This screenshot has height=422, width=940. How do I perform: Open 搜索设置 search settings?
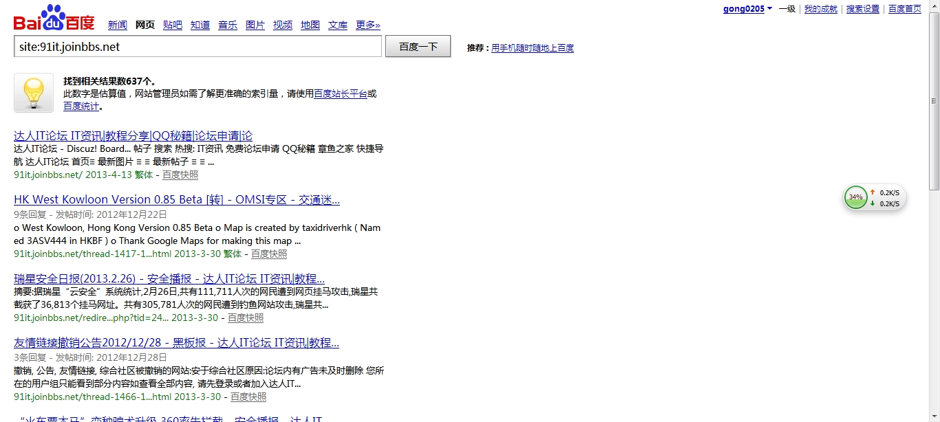click(863, 9)
